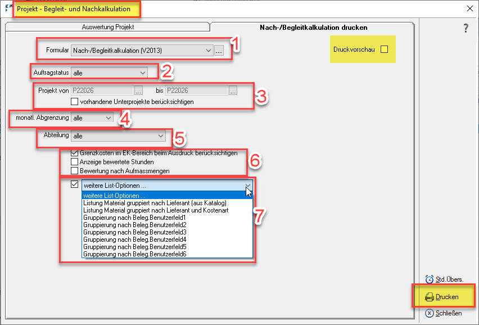Open Std.Übers. clock overview
The height and width of the screenshot is (325, 479).
point(430,279)
